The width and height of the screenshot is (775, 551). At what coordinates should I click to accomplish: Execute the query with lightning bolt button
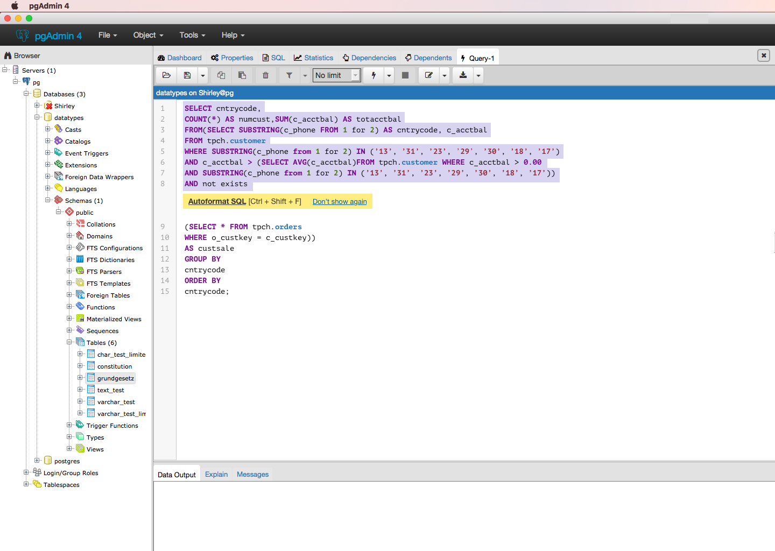tap(374, 75)
